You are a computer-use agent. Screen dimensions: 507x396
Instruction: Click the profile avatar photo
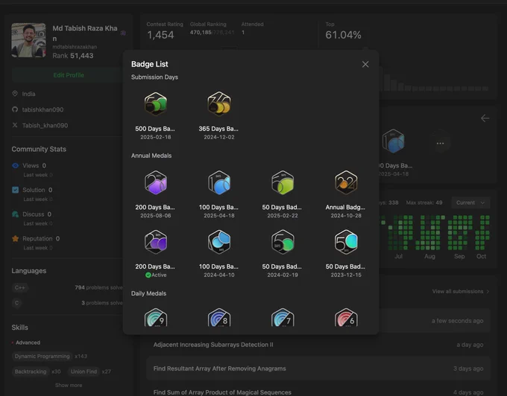coord(28,40)
